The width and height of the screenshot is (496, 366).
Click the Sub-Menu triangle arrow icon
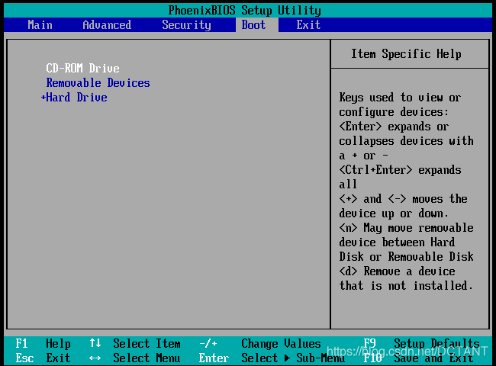(287, 358)
